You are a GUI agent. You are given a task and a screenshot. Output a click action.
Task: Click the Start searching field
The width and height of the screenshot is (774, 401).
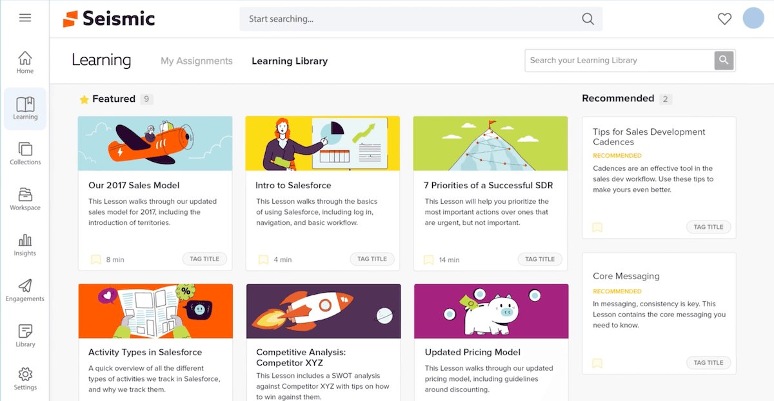pos(413,19)
